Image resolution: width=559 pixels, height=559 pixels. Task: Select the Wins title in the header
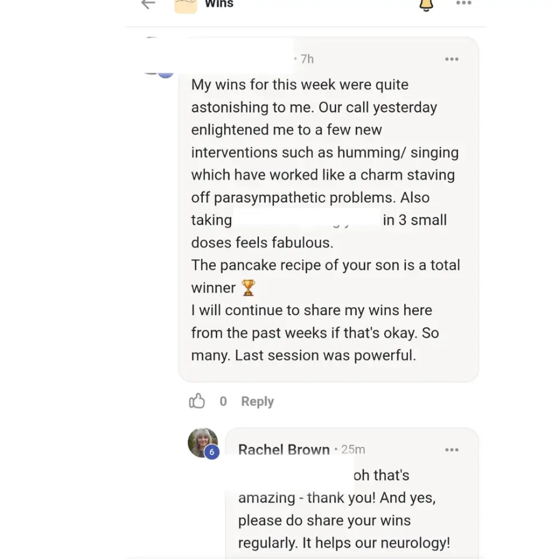coord(219,4)
